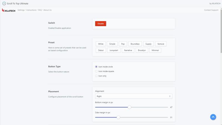Open the Alignment dropdown
This screenshot has width=222, height=125.
tap(134, 96)
